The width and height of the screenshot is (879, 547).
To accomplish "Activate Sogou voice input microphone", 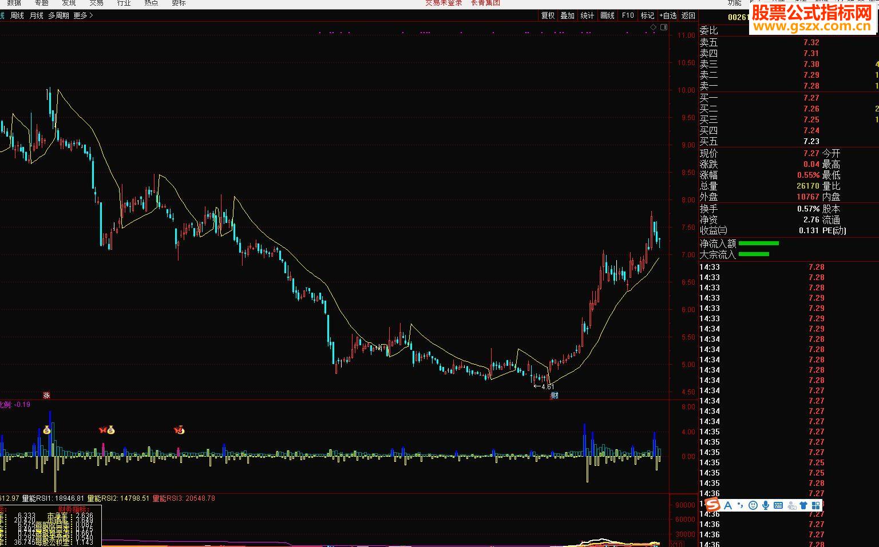I will click(765, 505).
